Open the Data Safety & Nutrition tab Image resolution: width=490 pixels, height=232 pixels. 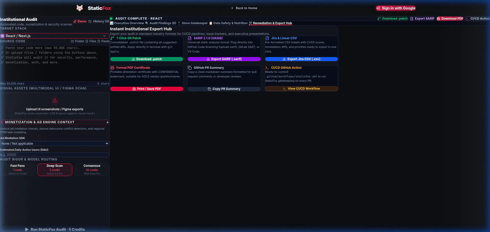pos(228,23)
